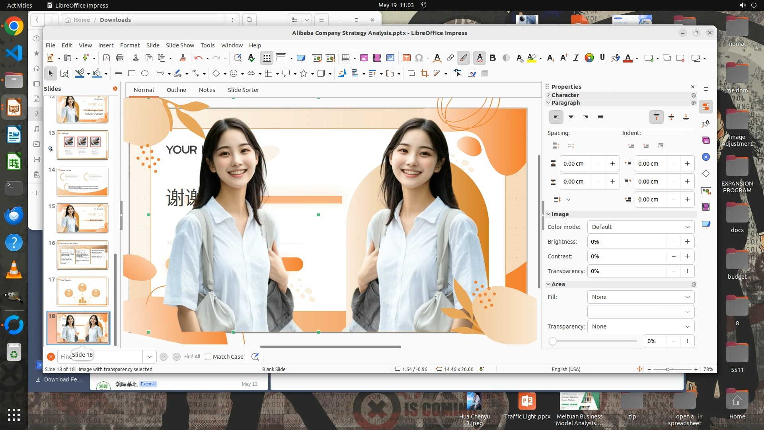This screenshot has height=430, width=764.
Task: Select the Rectangle drawing tool
Action: tap(132, 73)
